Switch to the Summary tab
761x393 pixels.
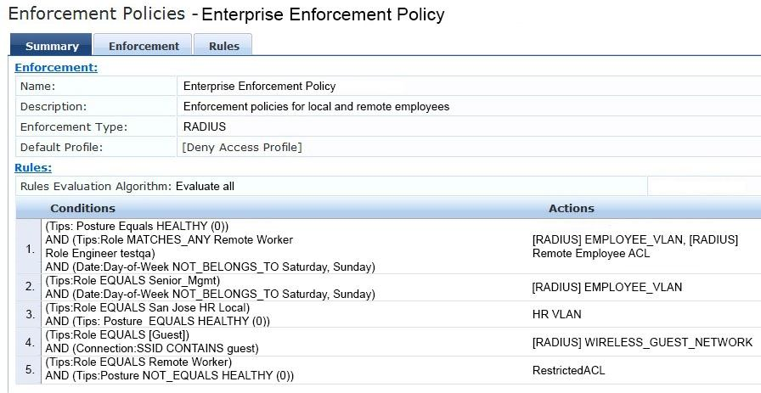(x=52, y=46)
